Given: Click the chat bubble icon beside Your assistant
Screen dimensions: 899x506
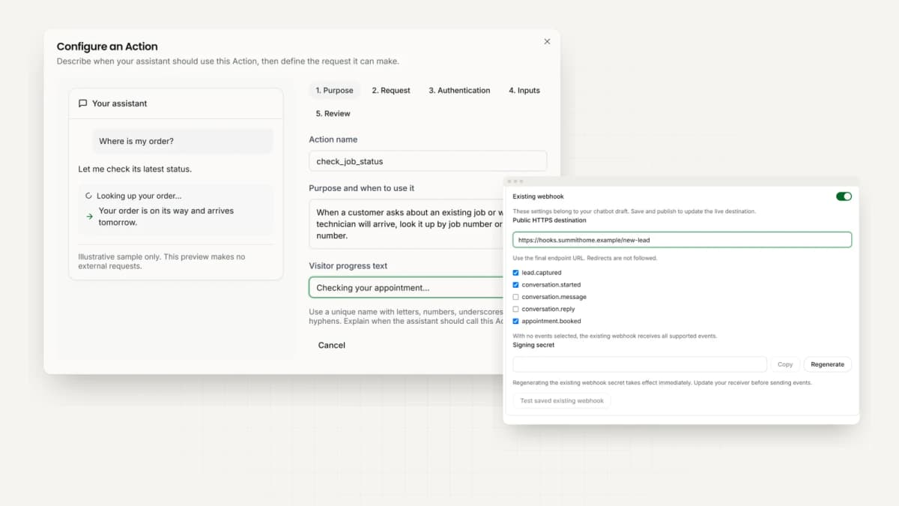Looking at the screenshot, I should point(83,103).
